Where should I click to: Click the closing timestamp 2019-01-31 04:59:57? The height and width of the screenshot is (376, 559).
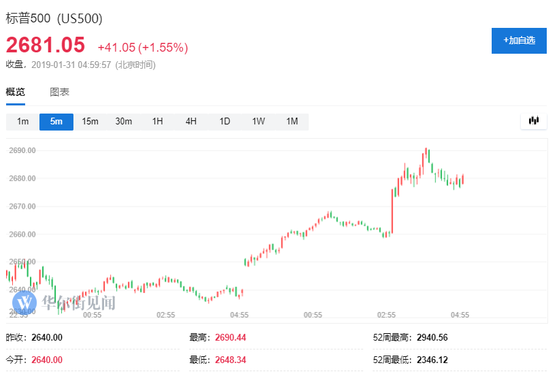(x=71, y=65)
